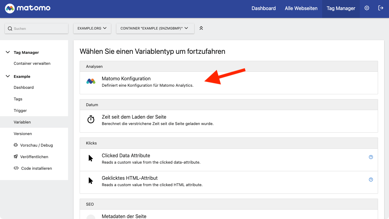Click the Matomo logo
The image size is (389, 219).
click(x=28, y=9)
